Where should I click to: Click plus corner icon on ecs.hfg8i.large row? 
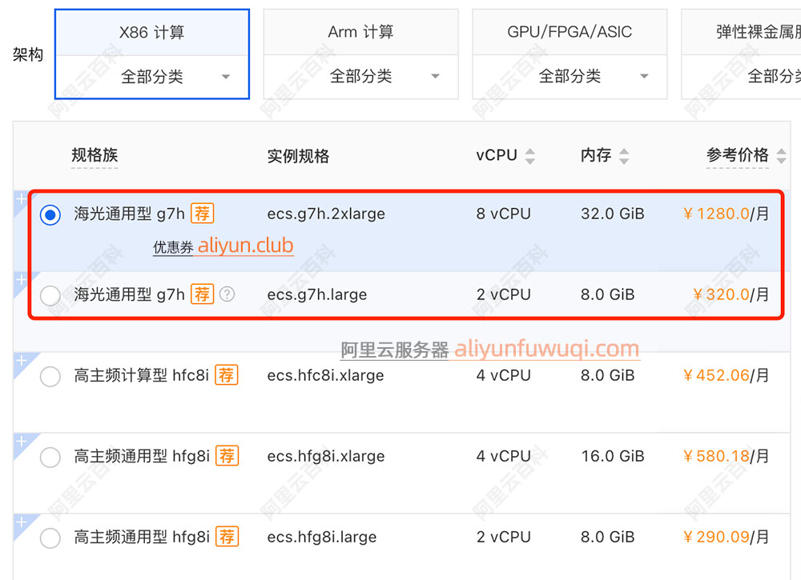tap(22, 522)
